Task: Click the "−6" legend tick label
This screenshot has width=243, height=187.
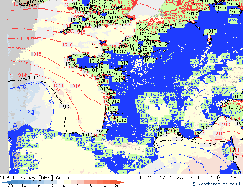Action: click(x=38, y=185)
